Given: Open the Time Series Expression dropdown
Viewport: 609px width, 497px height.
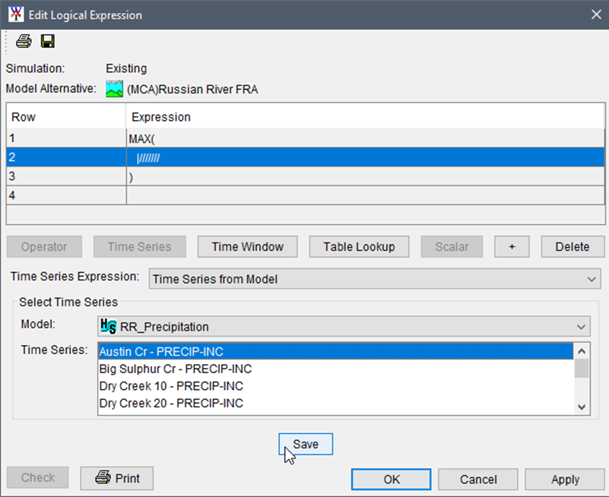Looking at the screenshot, I should 374,277.
